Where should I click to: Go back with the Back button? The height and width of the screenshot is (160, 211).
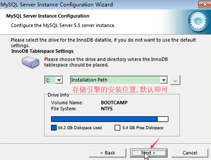pos(107,153)
